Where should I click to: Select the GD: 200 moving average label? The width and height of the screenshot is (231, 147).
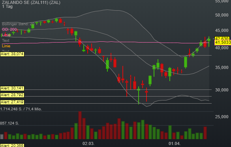[x=9, y=30]
